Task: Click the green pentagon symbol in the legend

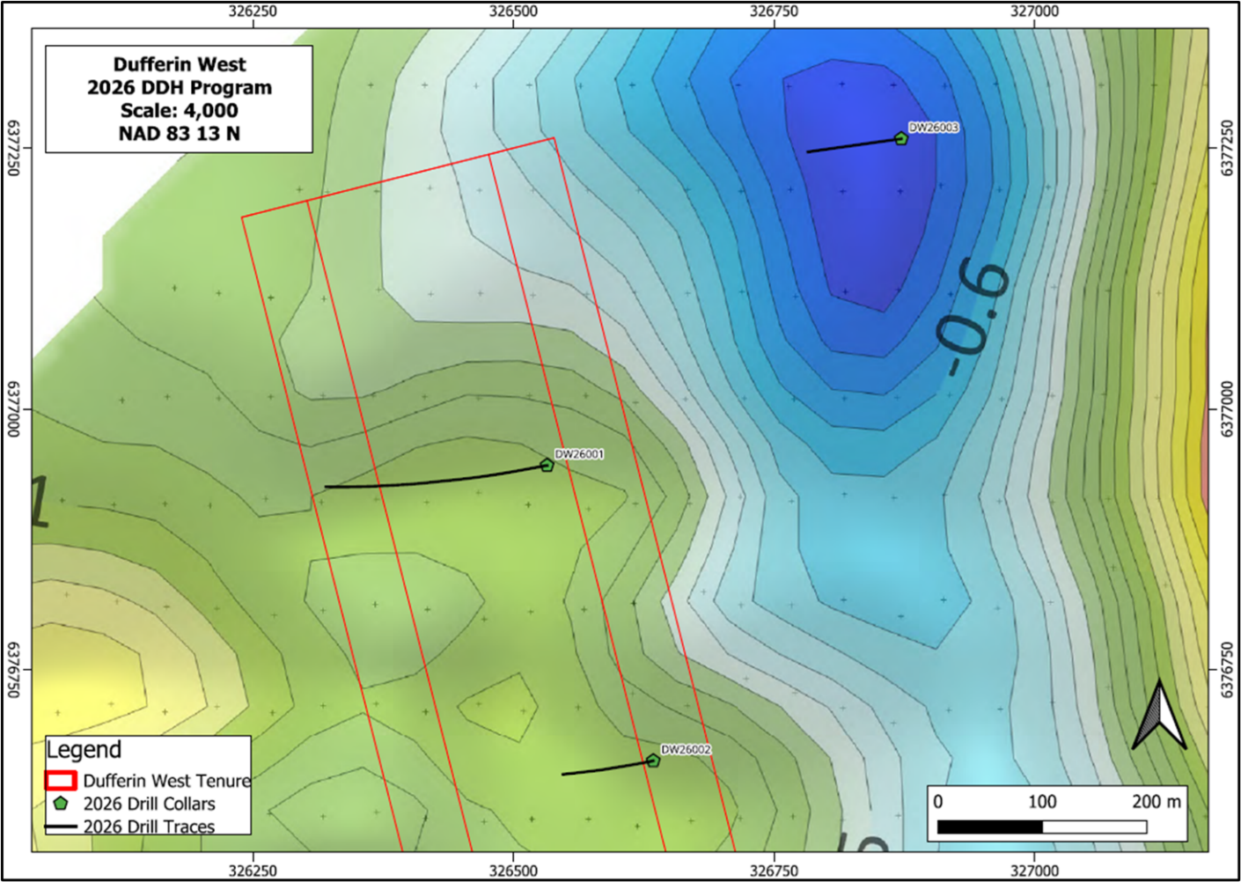Action: (60, 804)
